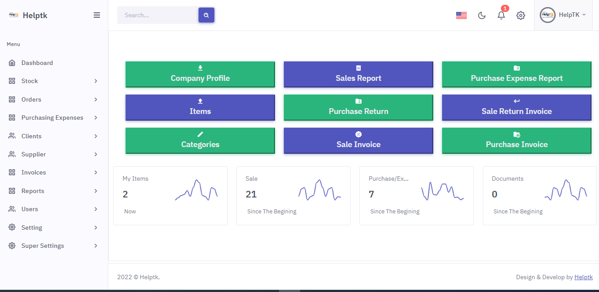Viewport: 599px width, 292px height.
Task: Click the Purchase Invoice button
Action: tap(516, 140)
